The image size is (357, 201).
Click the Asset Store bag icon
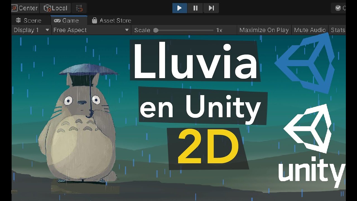click(95, 20)
